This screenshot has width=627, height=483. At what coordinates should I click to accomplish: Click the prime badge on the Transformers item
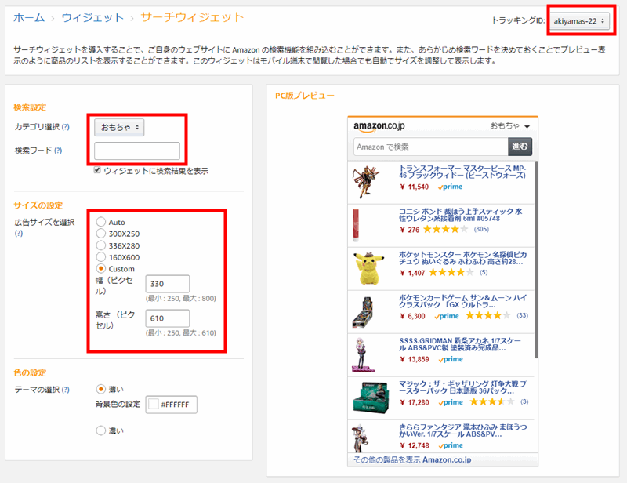click(x=450, y=187)
